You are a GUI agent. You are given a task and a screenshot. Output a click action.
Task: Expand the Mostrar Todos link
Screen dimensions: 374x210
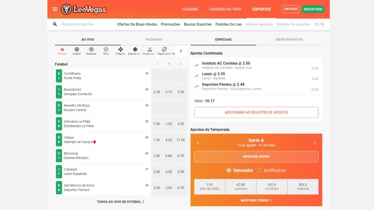[256, 201]
